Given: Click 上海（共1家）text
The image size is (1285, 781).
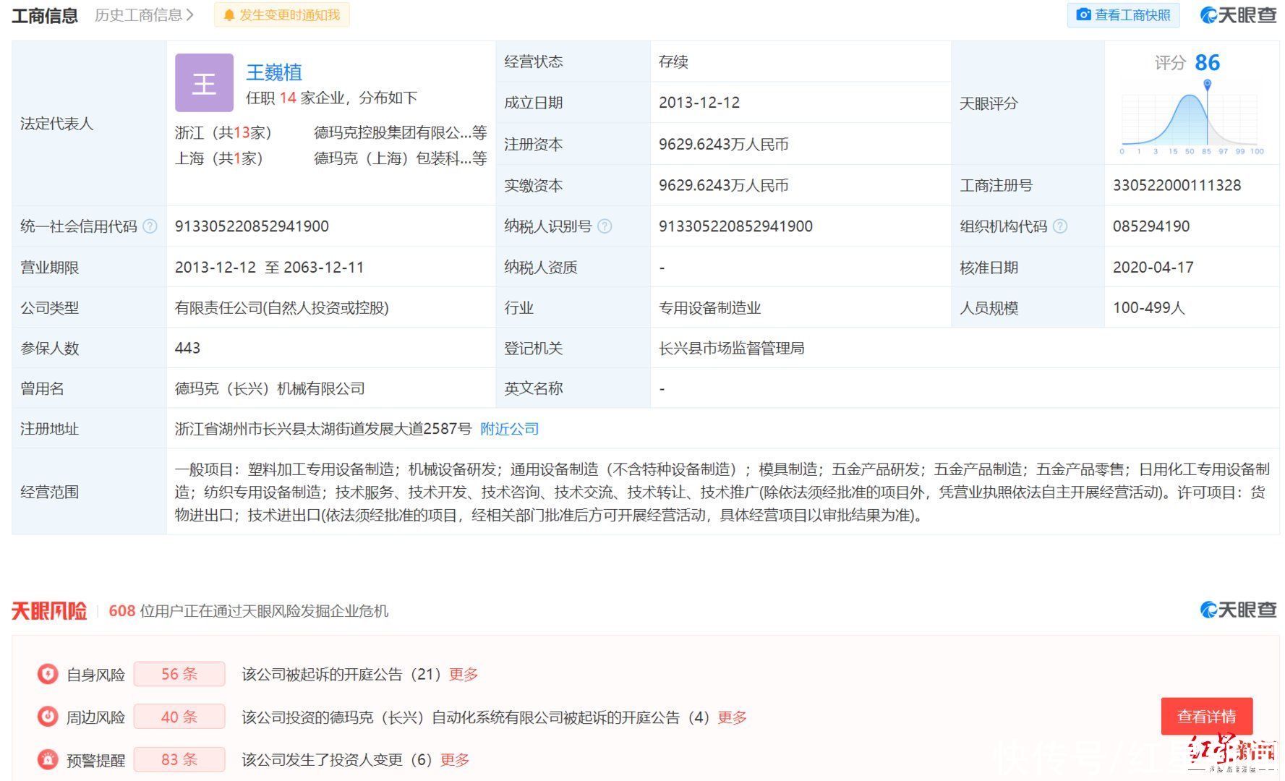Looking at the screenshot, I should (x=219, y=158).
